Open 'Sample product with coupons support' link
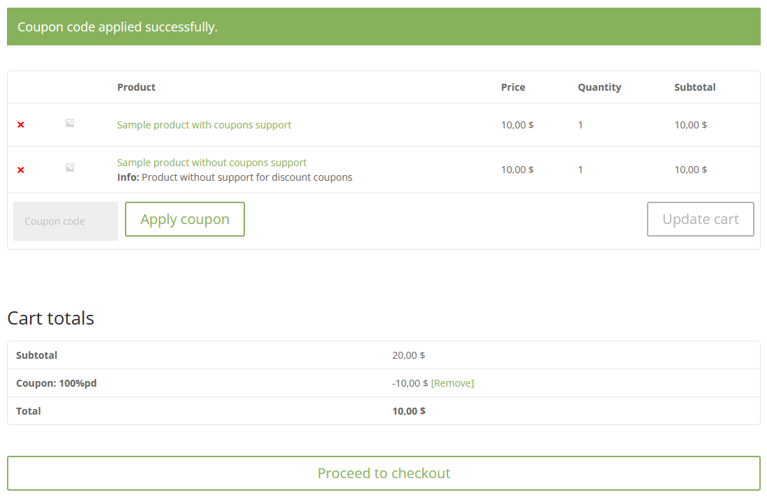 click(x=204, y=125)
